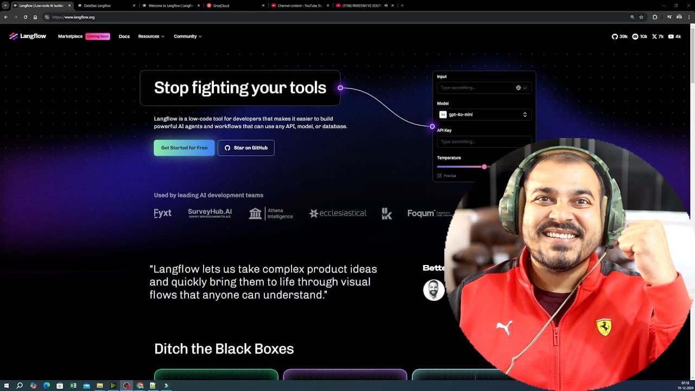695x391 pixels.
Task: Close the DataStax Langflow tab
Action: tap(134, 5)
